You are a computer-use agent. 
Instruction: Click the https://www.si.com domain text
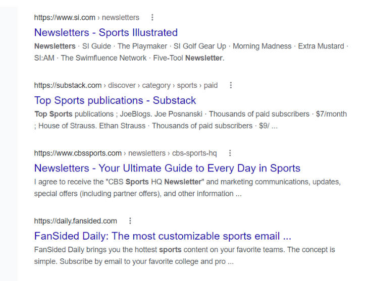(x=65, y=18)
